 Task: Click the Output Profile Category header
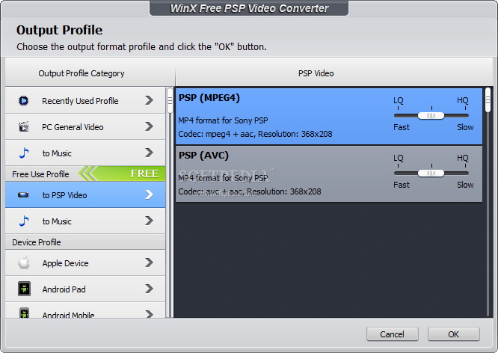[x=82, y=73]
